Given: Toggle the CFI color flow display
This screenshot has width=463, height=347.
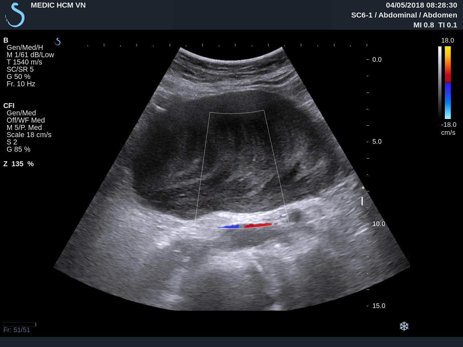Looking at the screenshot, I should click(9, 106).
